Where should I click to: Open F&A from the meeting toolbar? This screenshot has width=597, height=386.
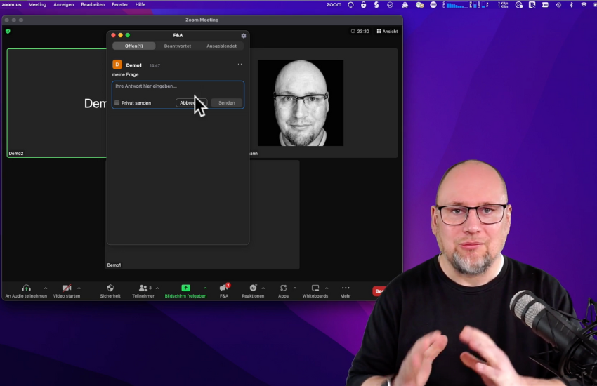tap(224, 288)
